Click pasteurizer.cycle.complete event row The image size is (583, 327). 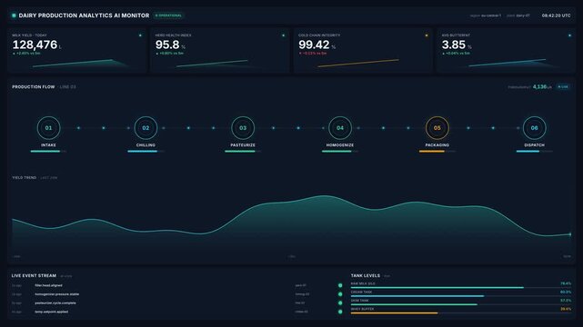(177, 302)
